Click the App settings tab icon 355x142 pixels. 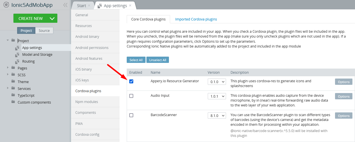pos(100,6)
